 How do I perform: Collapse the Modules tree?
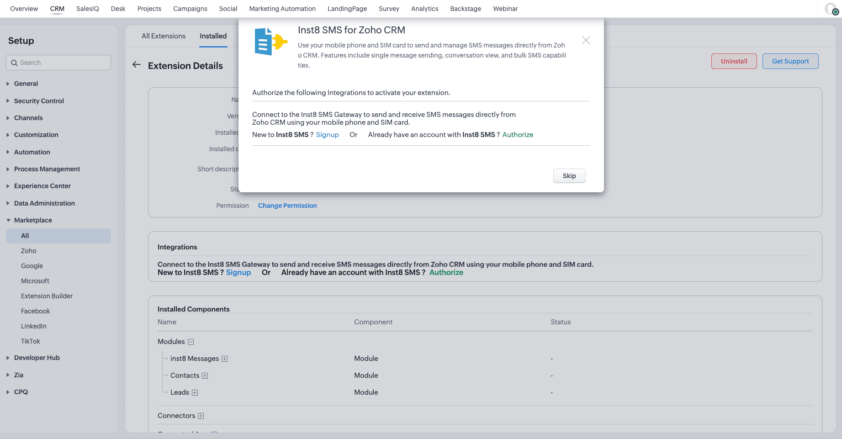tap(191, 342)
